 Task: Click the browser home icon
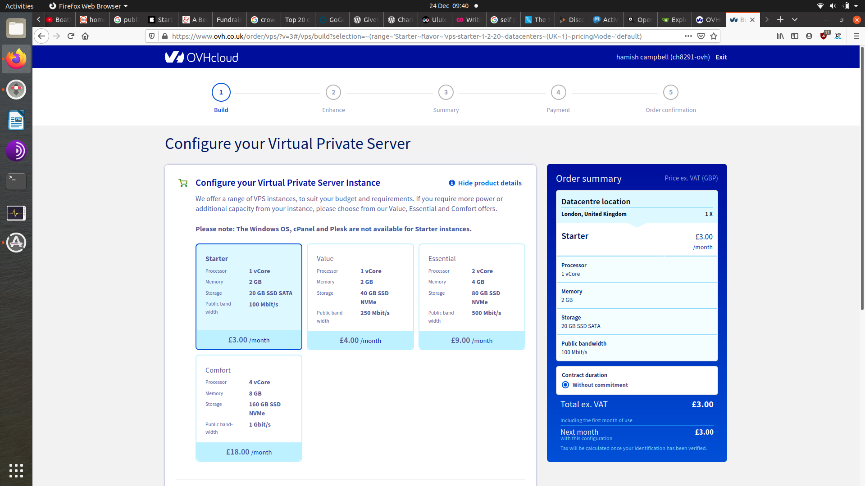point(85,36)
